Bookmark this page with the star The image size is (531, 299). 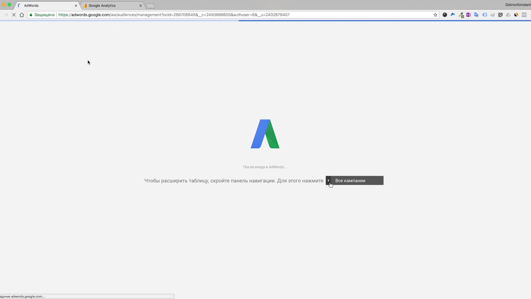(435, 15)
